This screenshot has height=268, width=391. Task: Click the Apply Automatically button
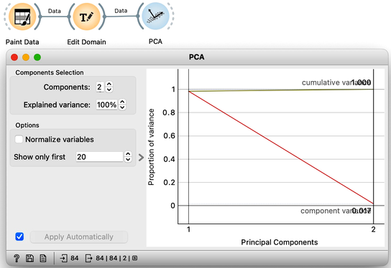point(79,237)
